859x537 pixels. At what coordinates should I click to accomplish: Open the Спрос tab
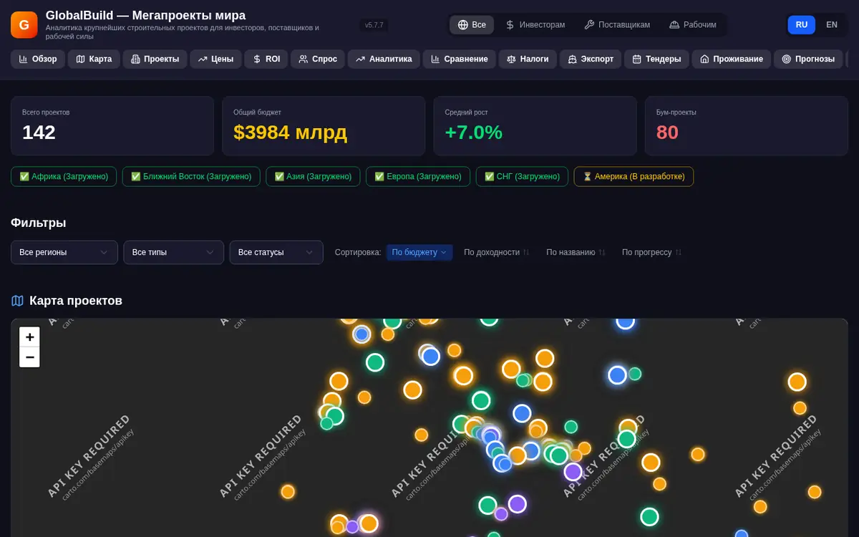318,59
